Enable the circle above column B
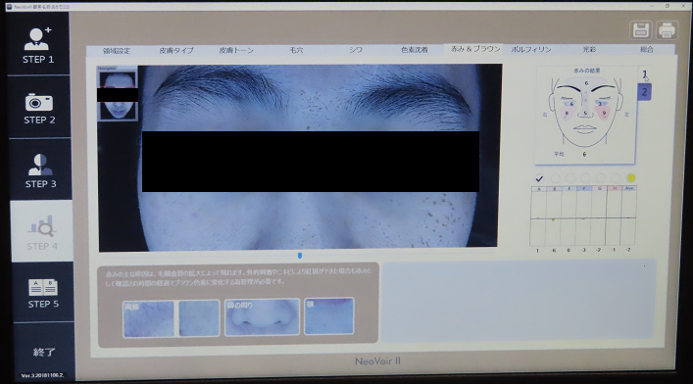Screen dimensions: 693x384 point(555,178)
